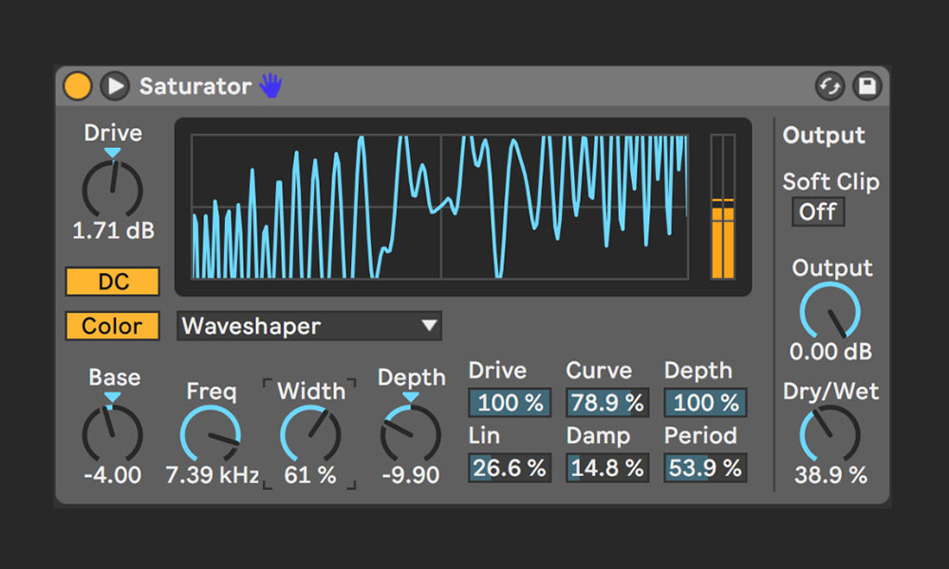The width and height of the screenshot is (949, 569).
Task: Select the Curve 78.9 % value field
Action: pyautogui.click(x=607, y=403)
